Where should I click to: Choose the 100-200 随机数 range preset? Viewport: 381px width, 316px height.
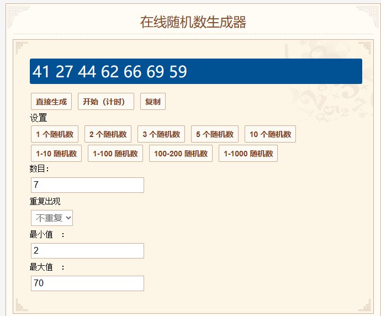pyautogui.click(x=181, y=154)
